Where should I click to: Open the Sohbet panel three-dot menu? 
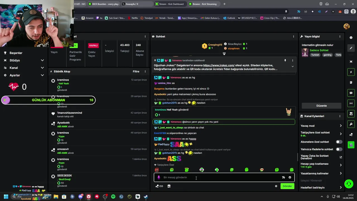pyautogui.click(x=293, y=37)
